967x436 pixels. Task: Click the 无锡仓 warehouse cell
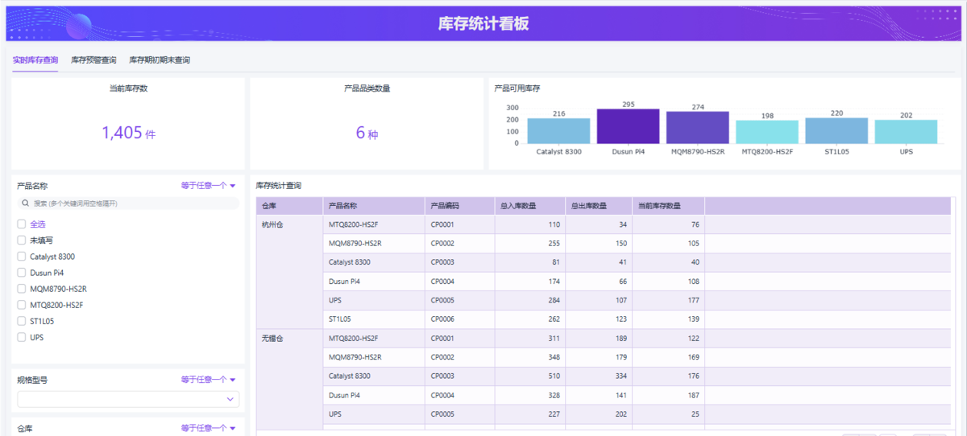pos(273,339)
